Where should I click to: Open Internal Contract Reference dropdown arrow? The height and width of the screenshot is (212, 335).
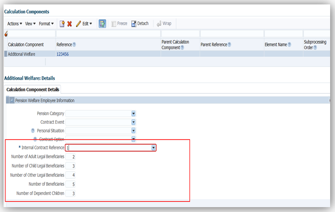tap(153, 148)
